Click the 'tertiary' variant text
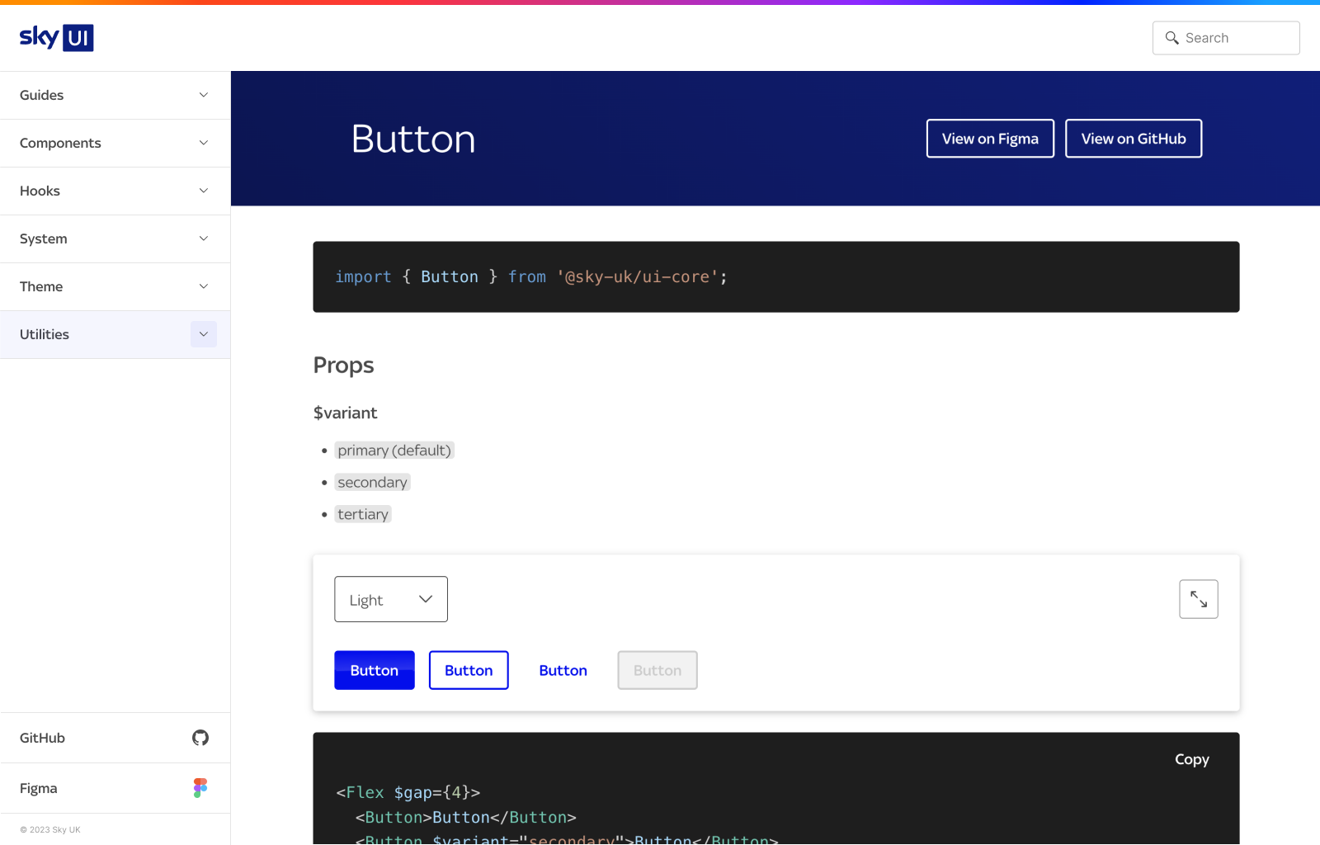The height and width of the screenshot is (845, 1320). click(x=363, y=514)
